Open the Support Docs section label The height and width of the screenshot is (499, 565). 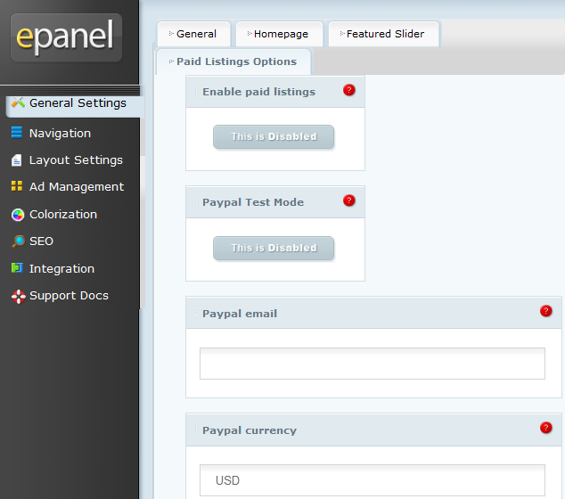(70, 296)
